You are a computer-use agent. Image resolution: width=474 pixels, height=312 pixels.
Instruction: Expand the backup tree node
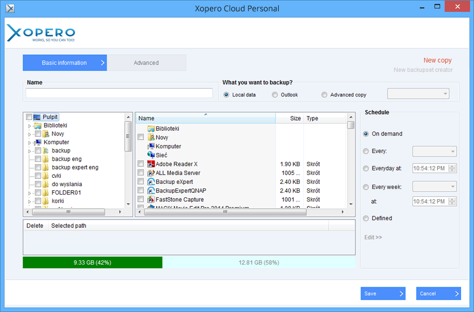(x=29, y=151)
